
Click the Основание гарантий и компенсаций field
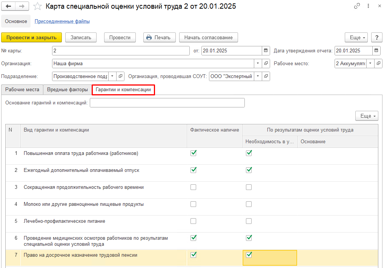pyautogui.click(x=167, y=103)
